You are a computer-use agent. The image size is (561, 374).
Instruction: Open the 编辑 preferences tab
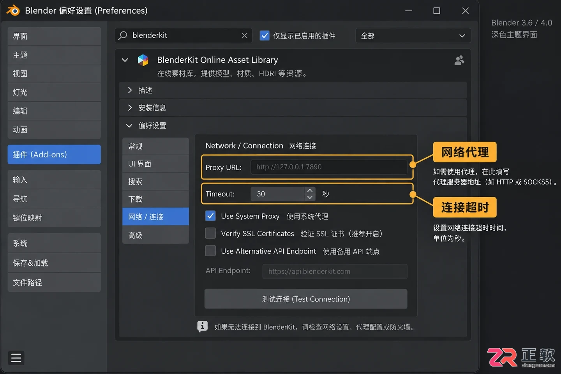pos(54,111)
